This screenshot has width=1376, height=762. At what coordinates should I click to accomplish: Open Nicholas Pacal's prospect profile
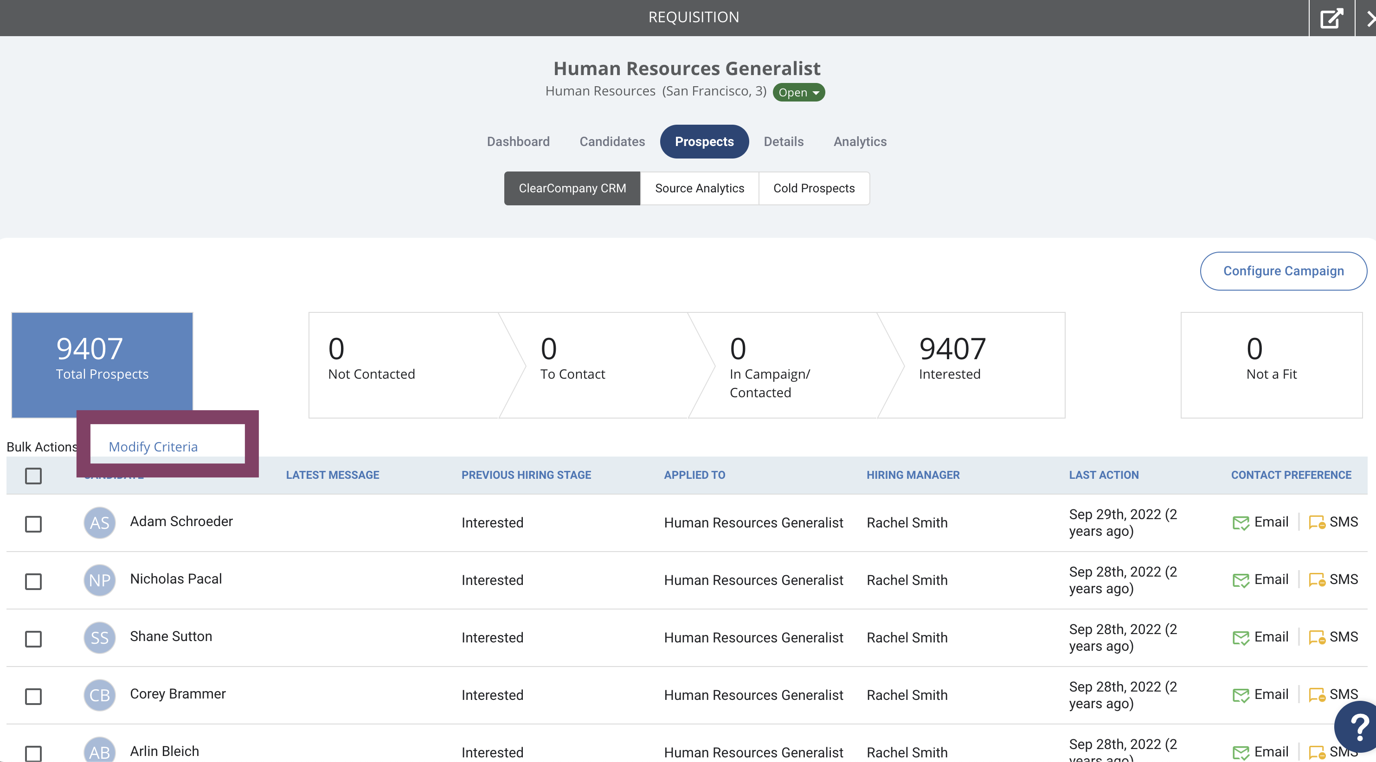click(x=176, y=579)
